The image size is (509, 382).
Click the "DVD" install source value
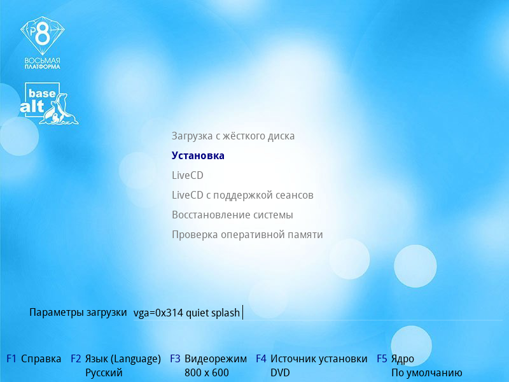pyautogui.click(x=280, y=372)
